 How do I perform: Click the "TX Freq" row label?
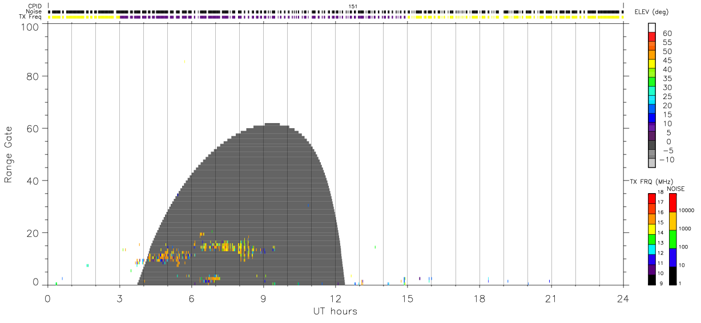[31, 17]
